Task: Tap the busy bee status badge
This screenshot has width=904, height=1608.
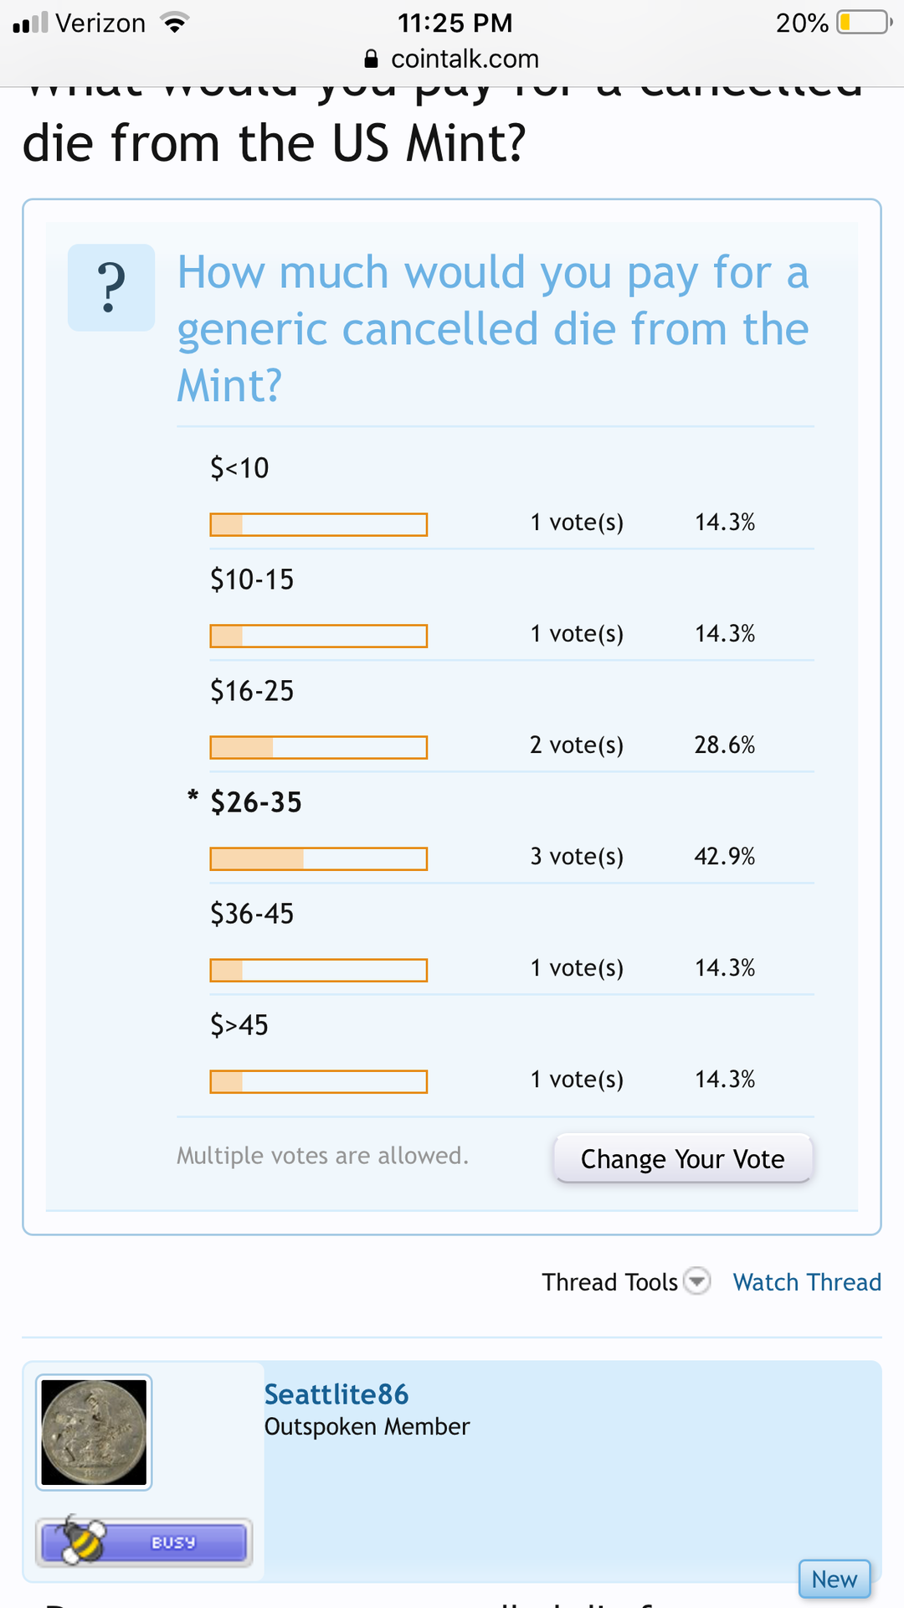Action: pos(144,1542)
